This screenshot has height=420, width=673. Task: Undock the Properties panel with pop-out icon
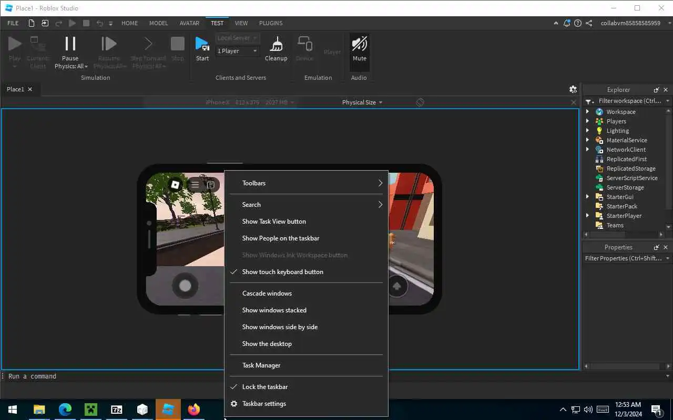656,247
